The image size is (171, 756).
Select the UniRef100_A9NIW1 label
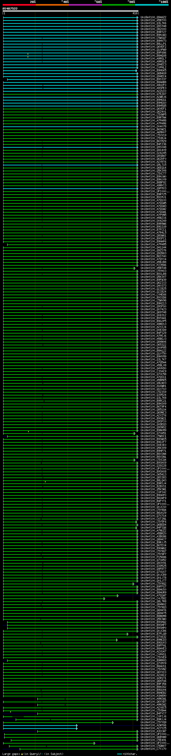153,699
